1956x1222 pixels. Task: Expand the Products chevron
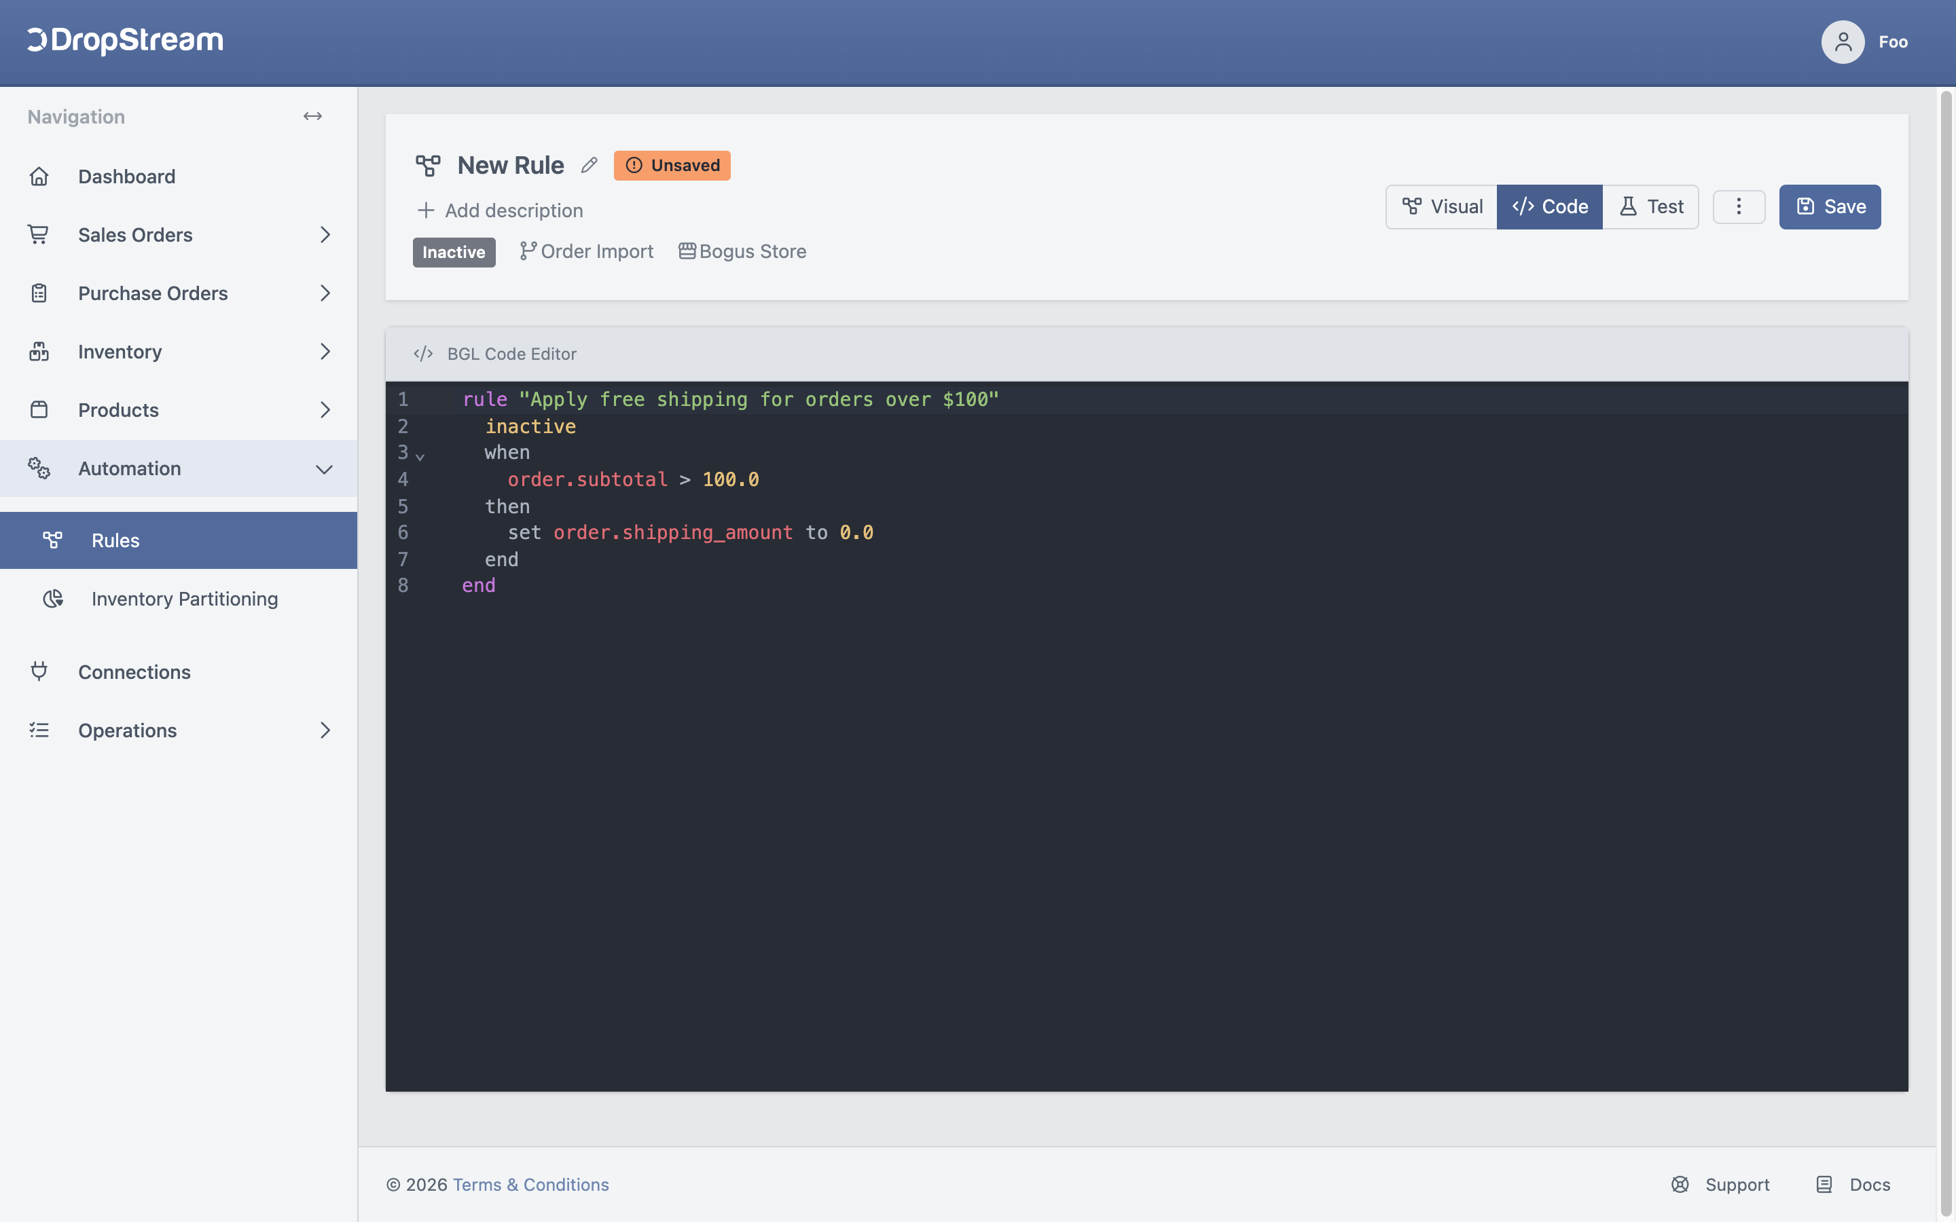coord(325,410)
